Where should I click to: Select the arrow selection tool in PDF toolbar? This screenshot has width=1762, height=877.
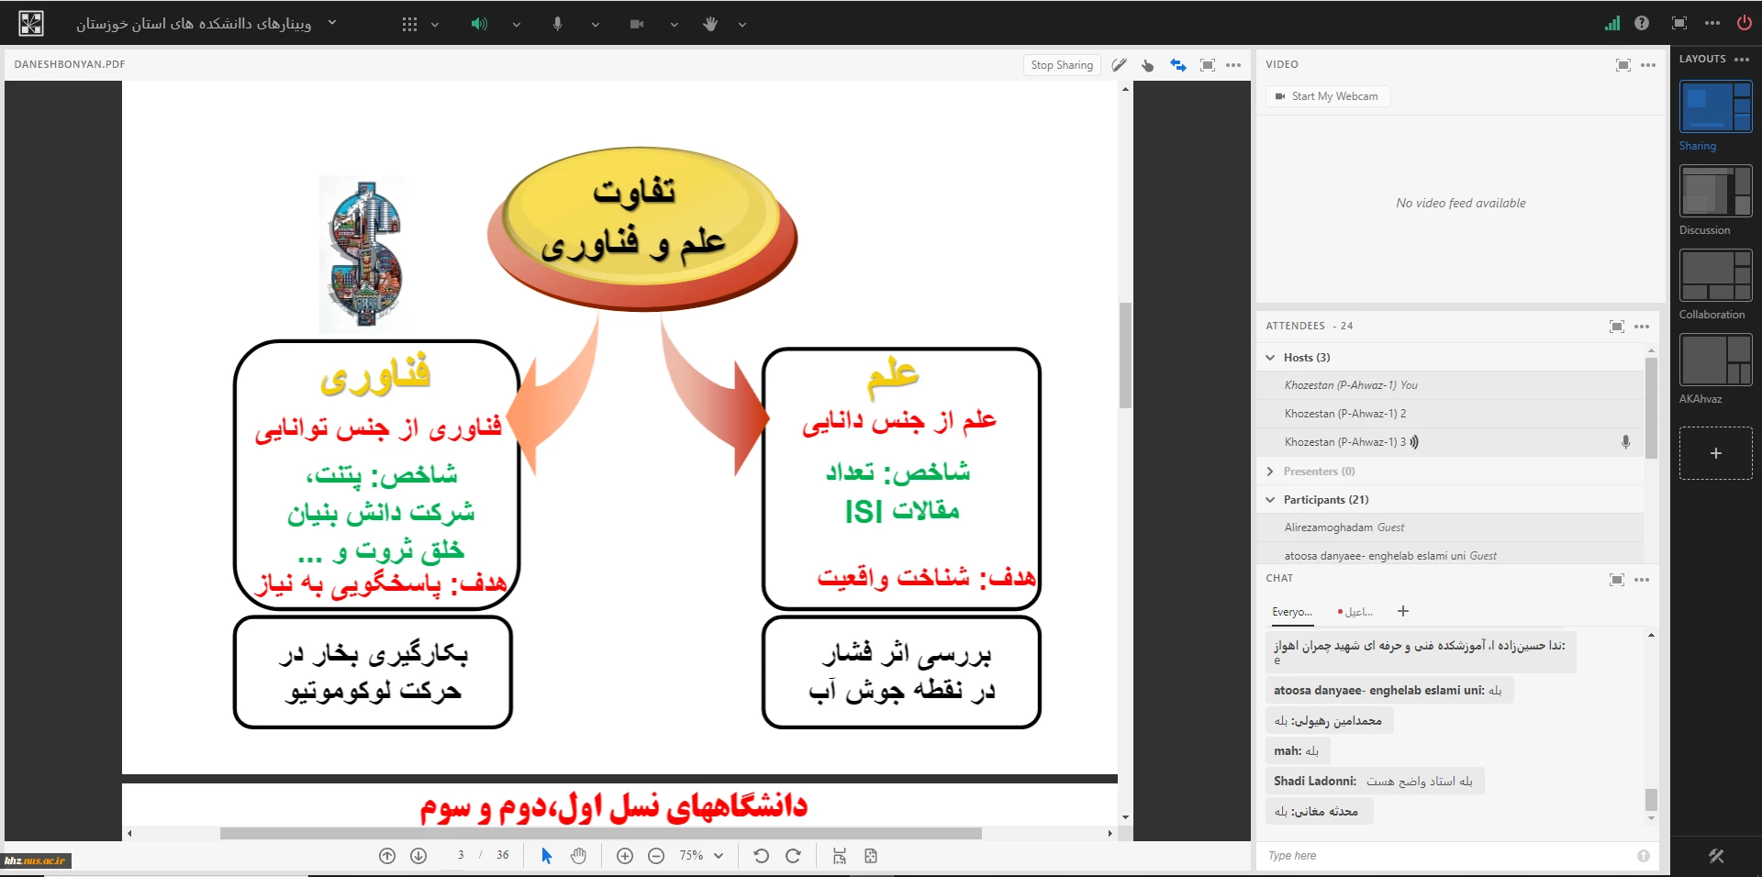pyautogui.click(x=547, y=856)
